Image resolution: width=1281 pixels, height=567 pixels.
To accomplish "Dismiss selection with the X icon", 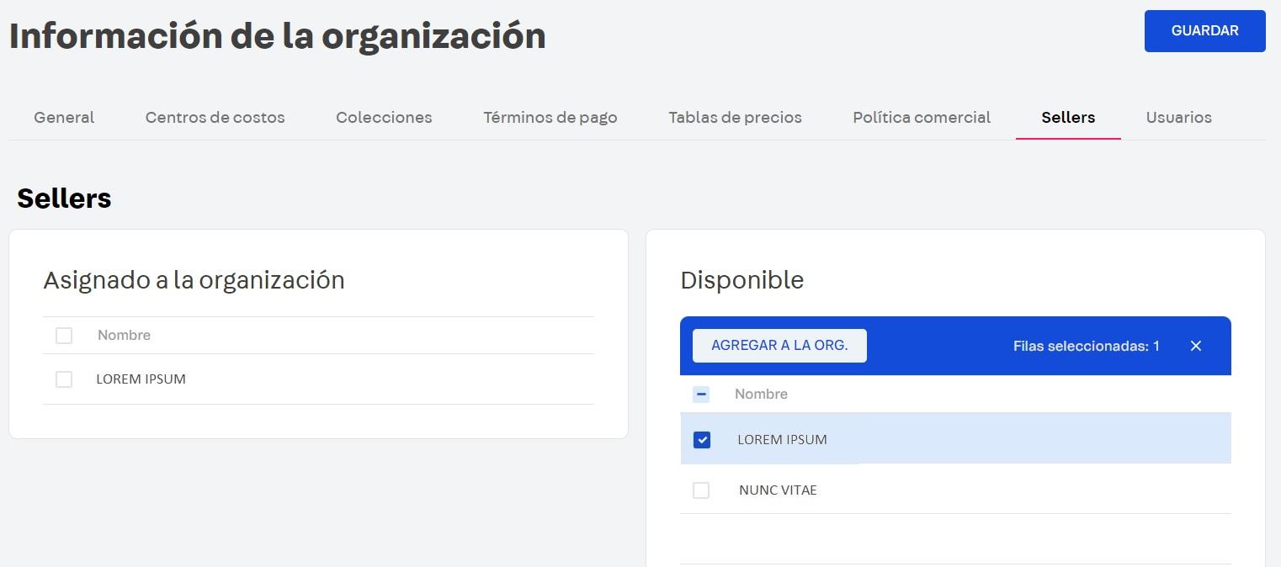I will pyautogui.click(x=1195, y=346).
